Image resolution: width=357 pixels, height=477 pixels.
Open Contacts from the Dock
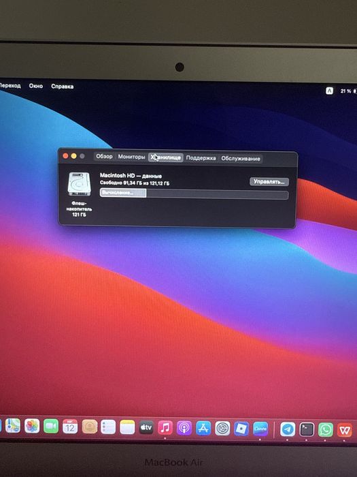90,427
